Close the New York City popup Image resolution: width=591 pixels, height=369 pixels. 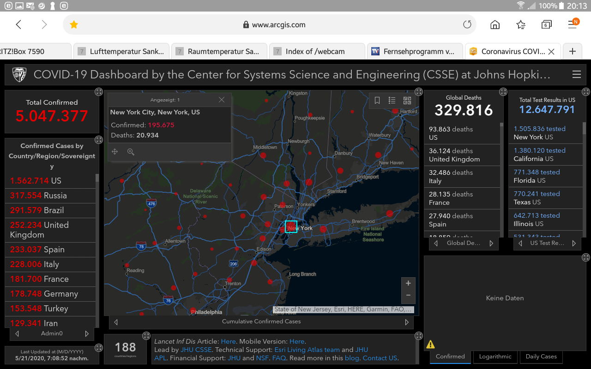[222, 100]
